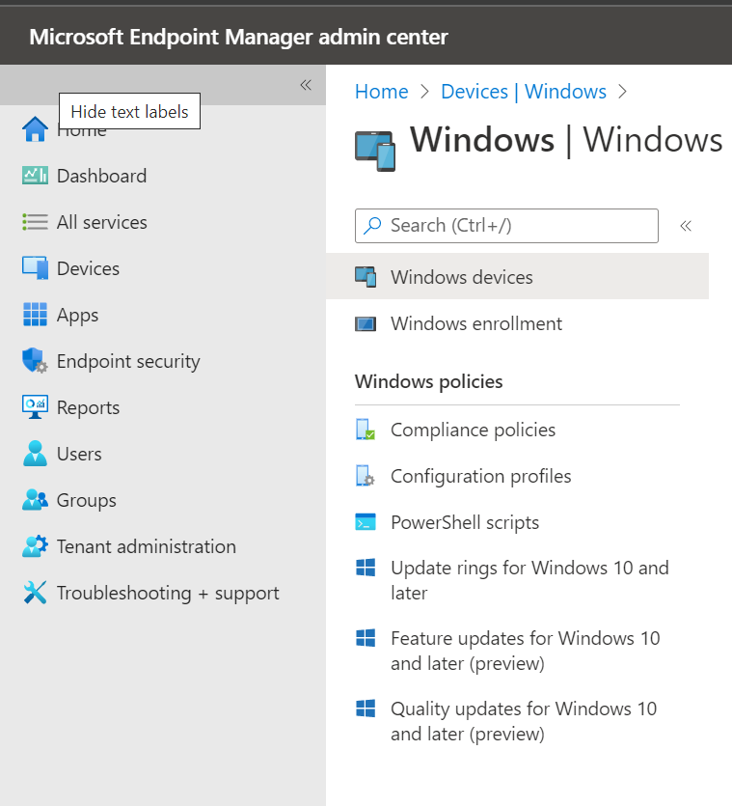Click the Windows enrollment laptop icon

(x=366, y=323)
